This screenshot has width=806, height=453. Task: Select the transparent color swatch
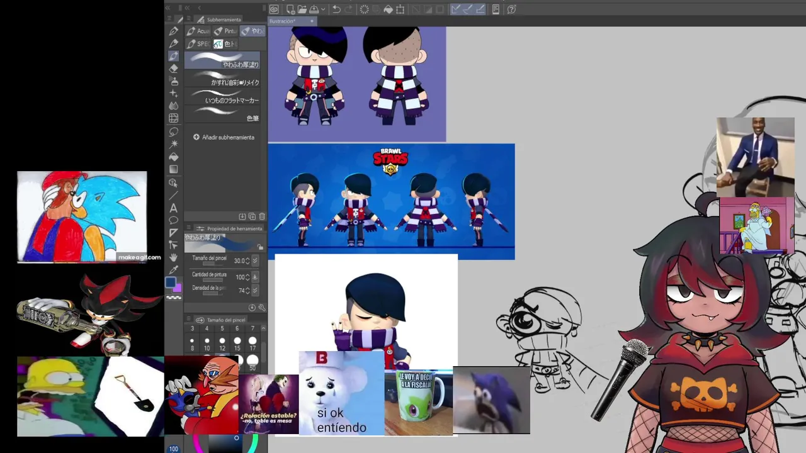click(x=174, y=298)
